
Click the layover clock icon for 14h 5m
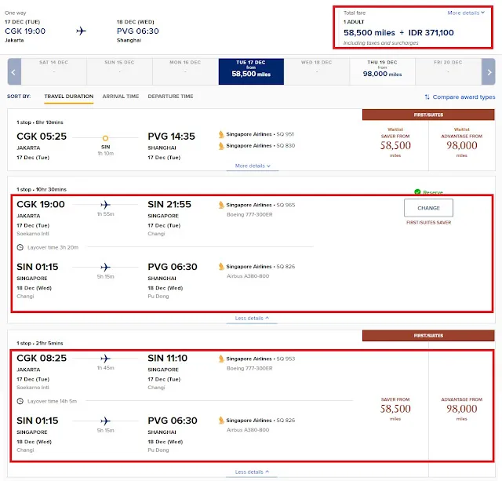coord(20,401)
